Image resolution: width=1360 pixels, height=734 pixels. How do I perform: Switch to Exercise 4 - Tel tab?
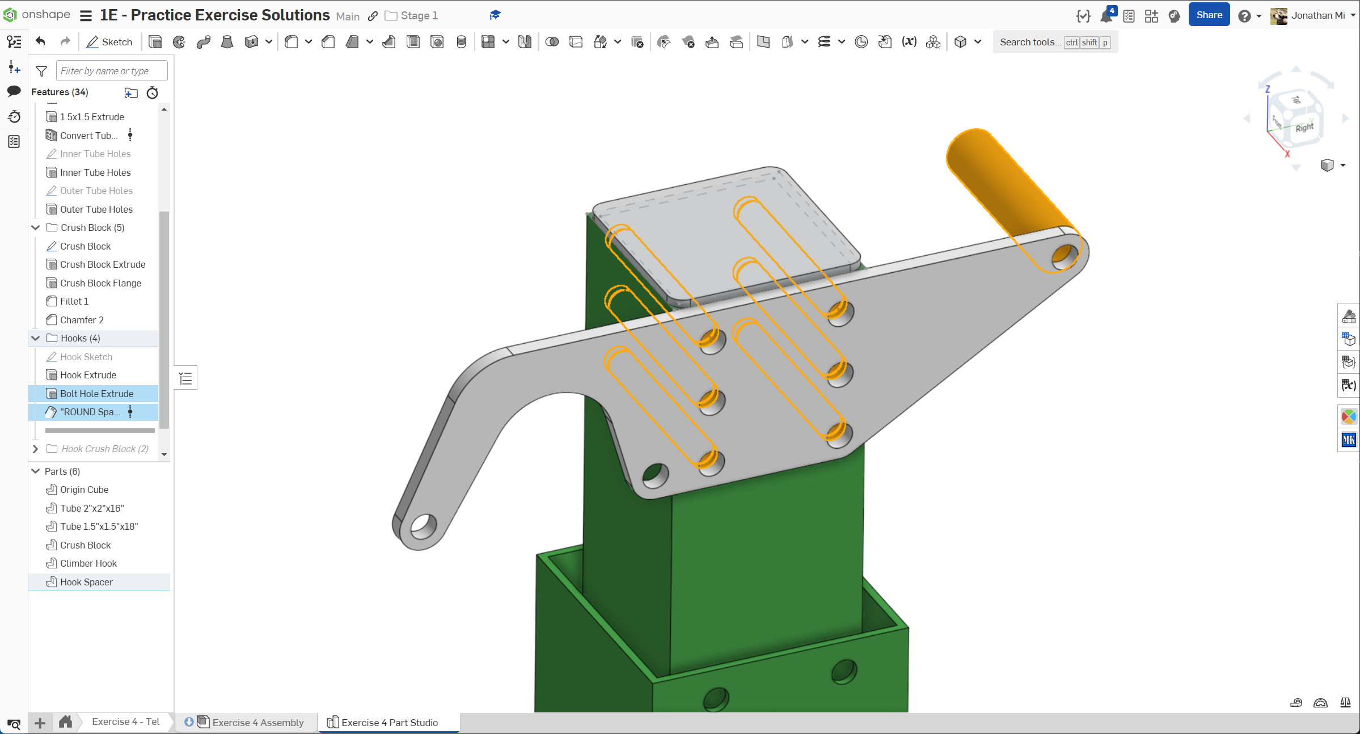coord(125,722)
